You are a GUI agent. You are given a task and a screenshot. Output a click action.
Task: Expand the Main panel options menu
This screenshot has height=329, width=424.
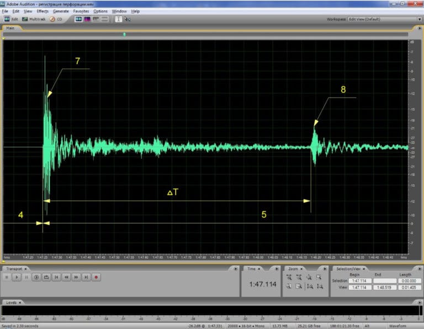tap(420, 28)
